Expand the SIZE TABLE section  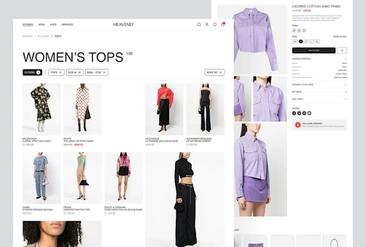[319, 99]
